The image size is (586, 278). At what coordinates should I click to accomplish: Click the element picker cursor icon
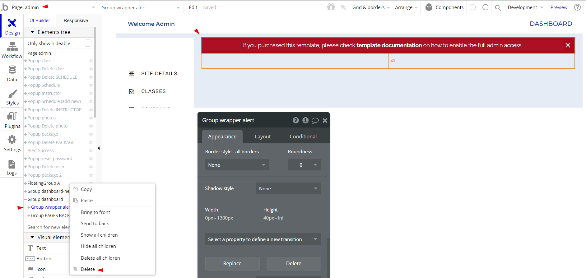(344, 7)
